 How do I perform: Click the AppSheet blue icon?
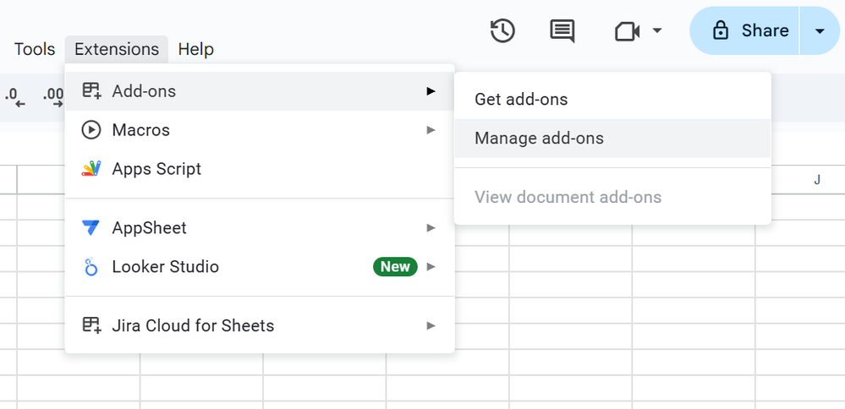click(x=91, y=227)
